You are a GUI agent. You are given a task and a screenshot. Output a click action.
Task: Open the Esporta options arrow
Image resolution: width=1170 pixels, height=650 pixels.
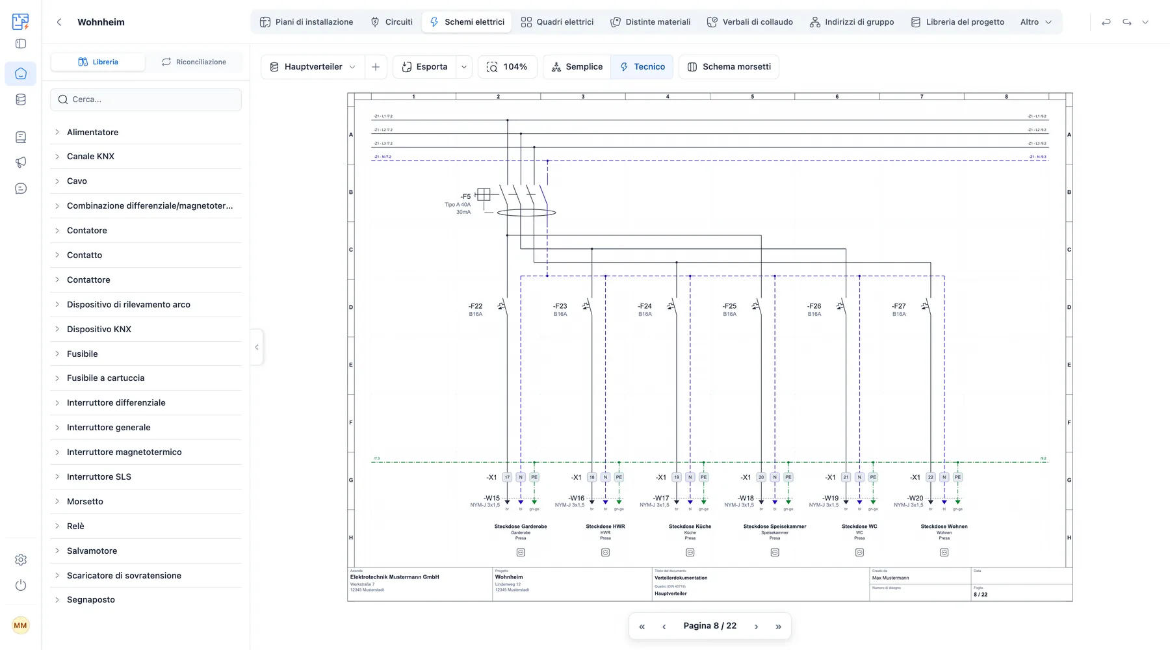click(x=464, y=67)
